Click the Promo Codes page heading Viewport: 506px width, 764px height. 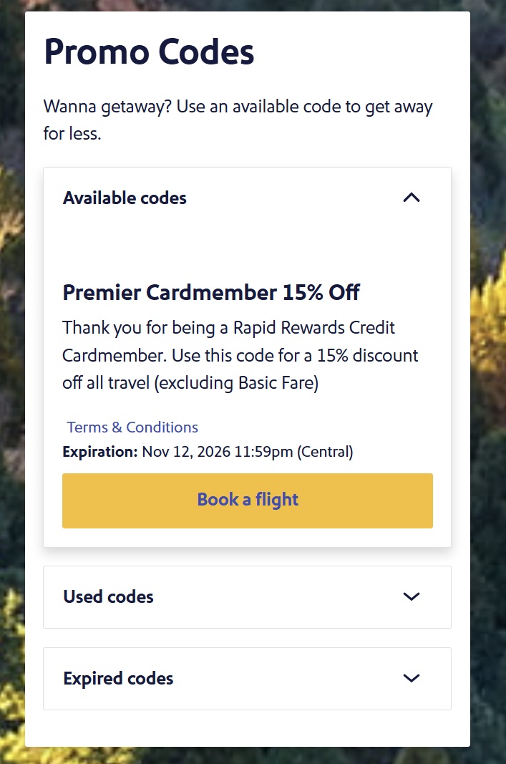(x=149, y=51)
